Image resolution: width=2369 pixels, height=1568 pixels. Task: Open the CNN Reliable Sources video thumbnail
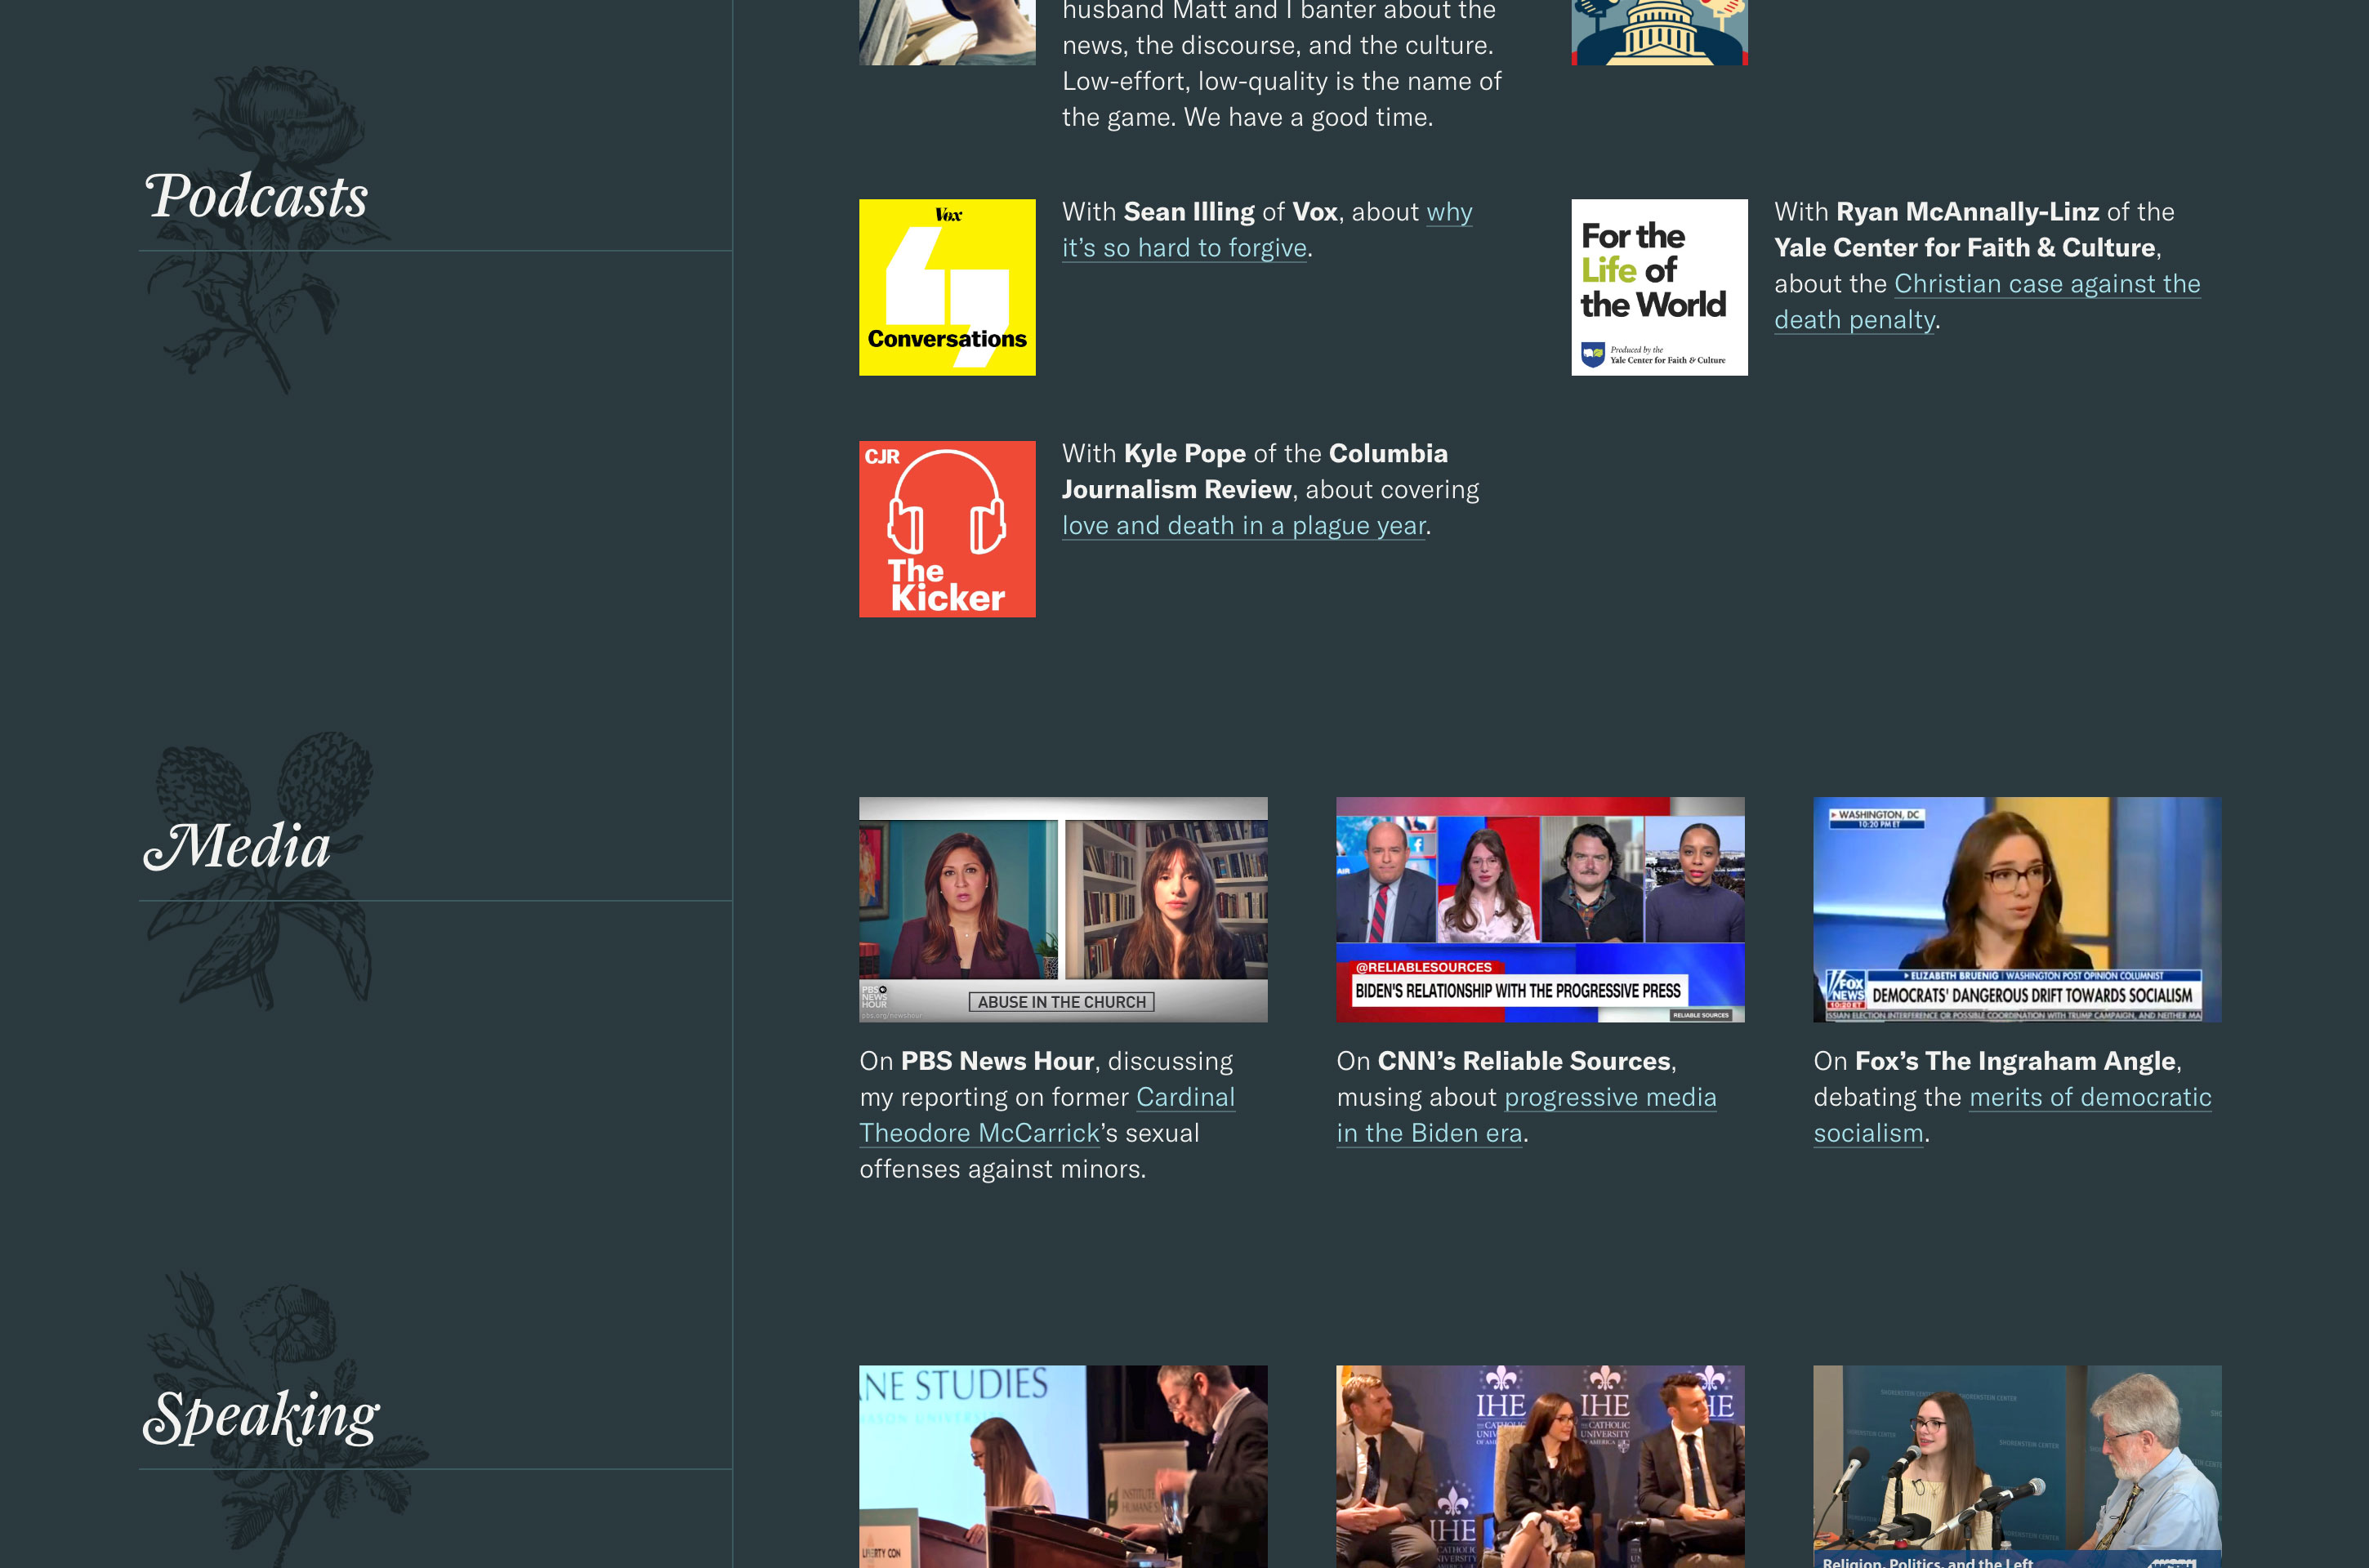click(1540, 909)
